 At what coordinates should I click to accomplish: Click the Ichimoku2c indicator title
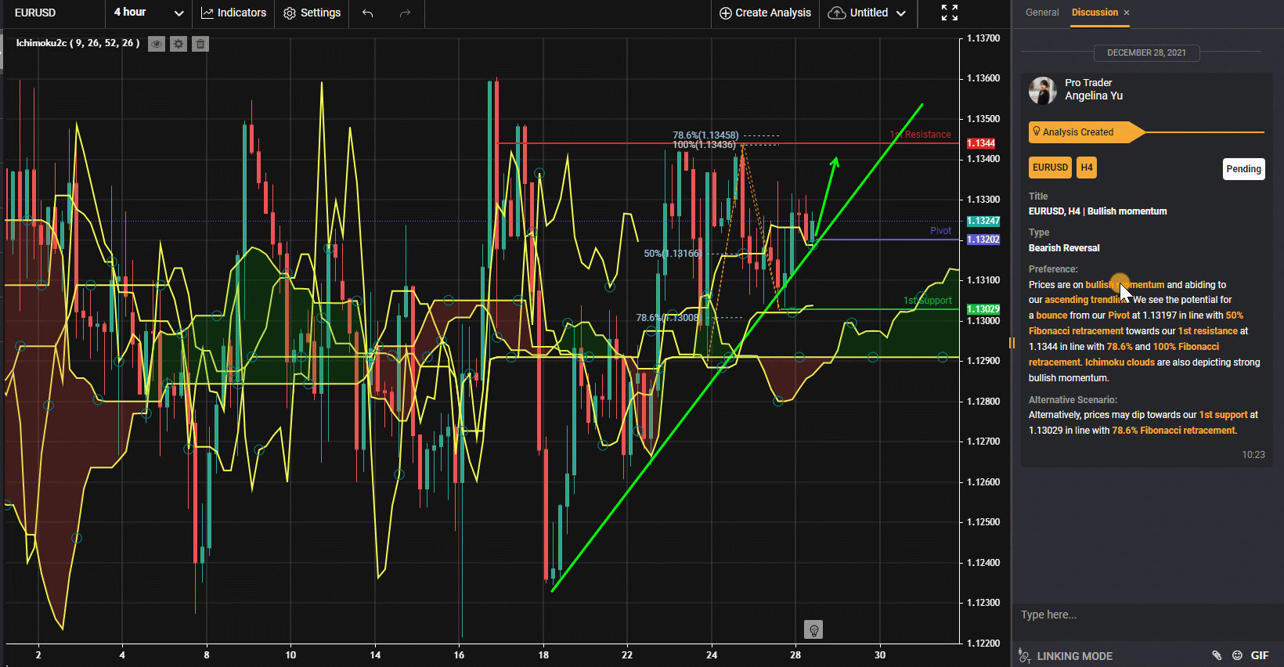click(x=78, y=43)
